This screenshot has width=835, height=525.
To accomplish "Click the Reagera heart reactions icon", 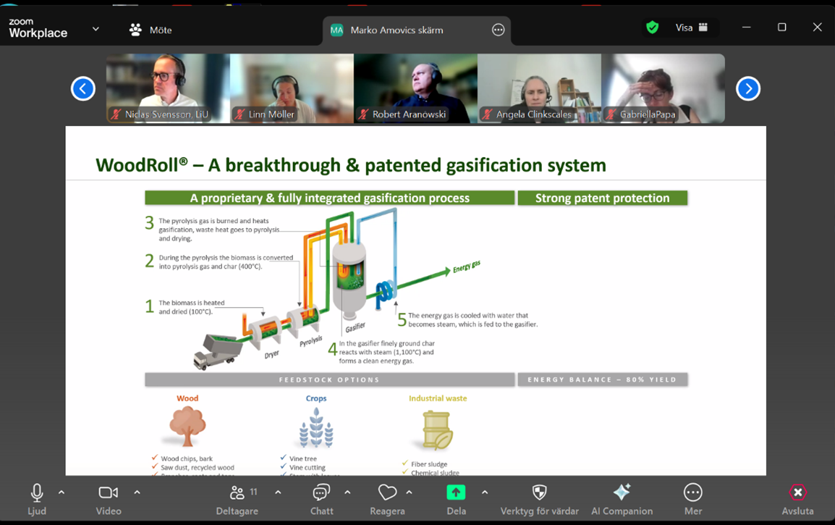I will [x=387, y=493].
